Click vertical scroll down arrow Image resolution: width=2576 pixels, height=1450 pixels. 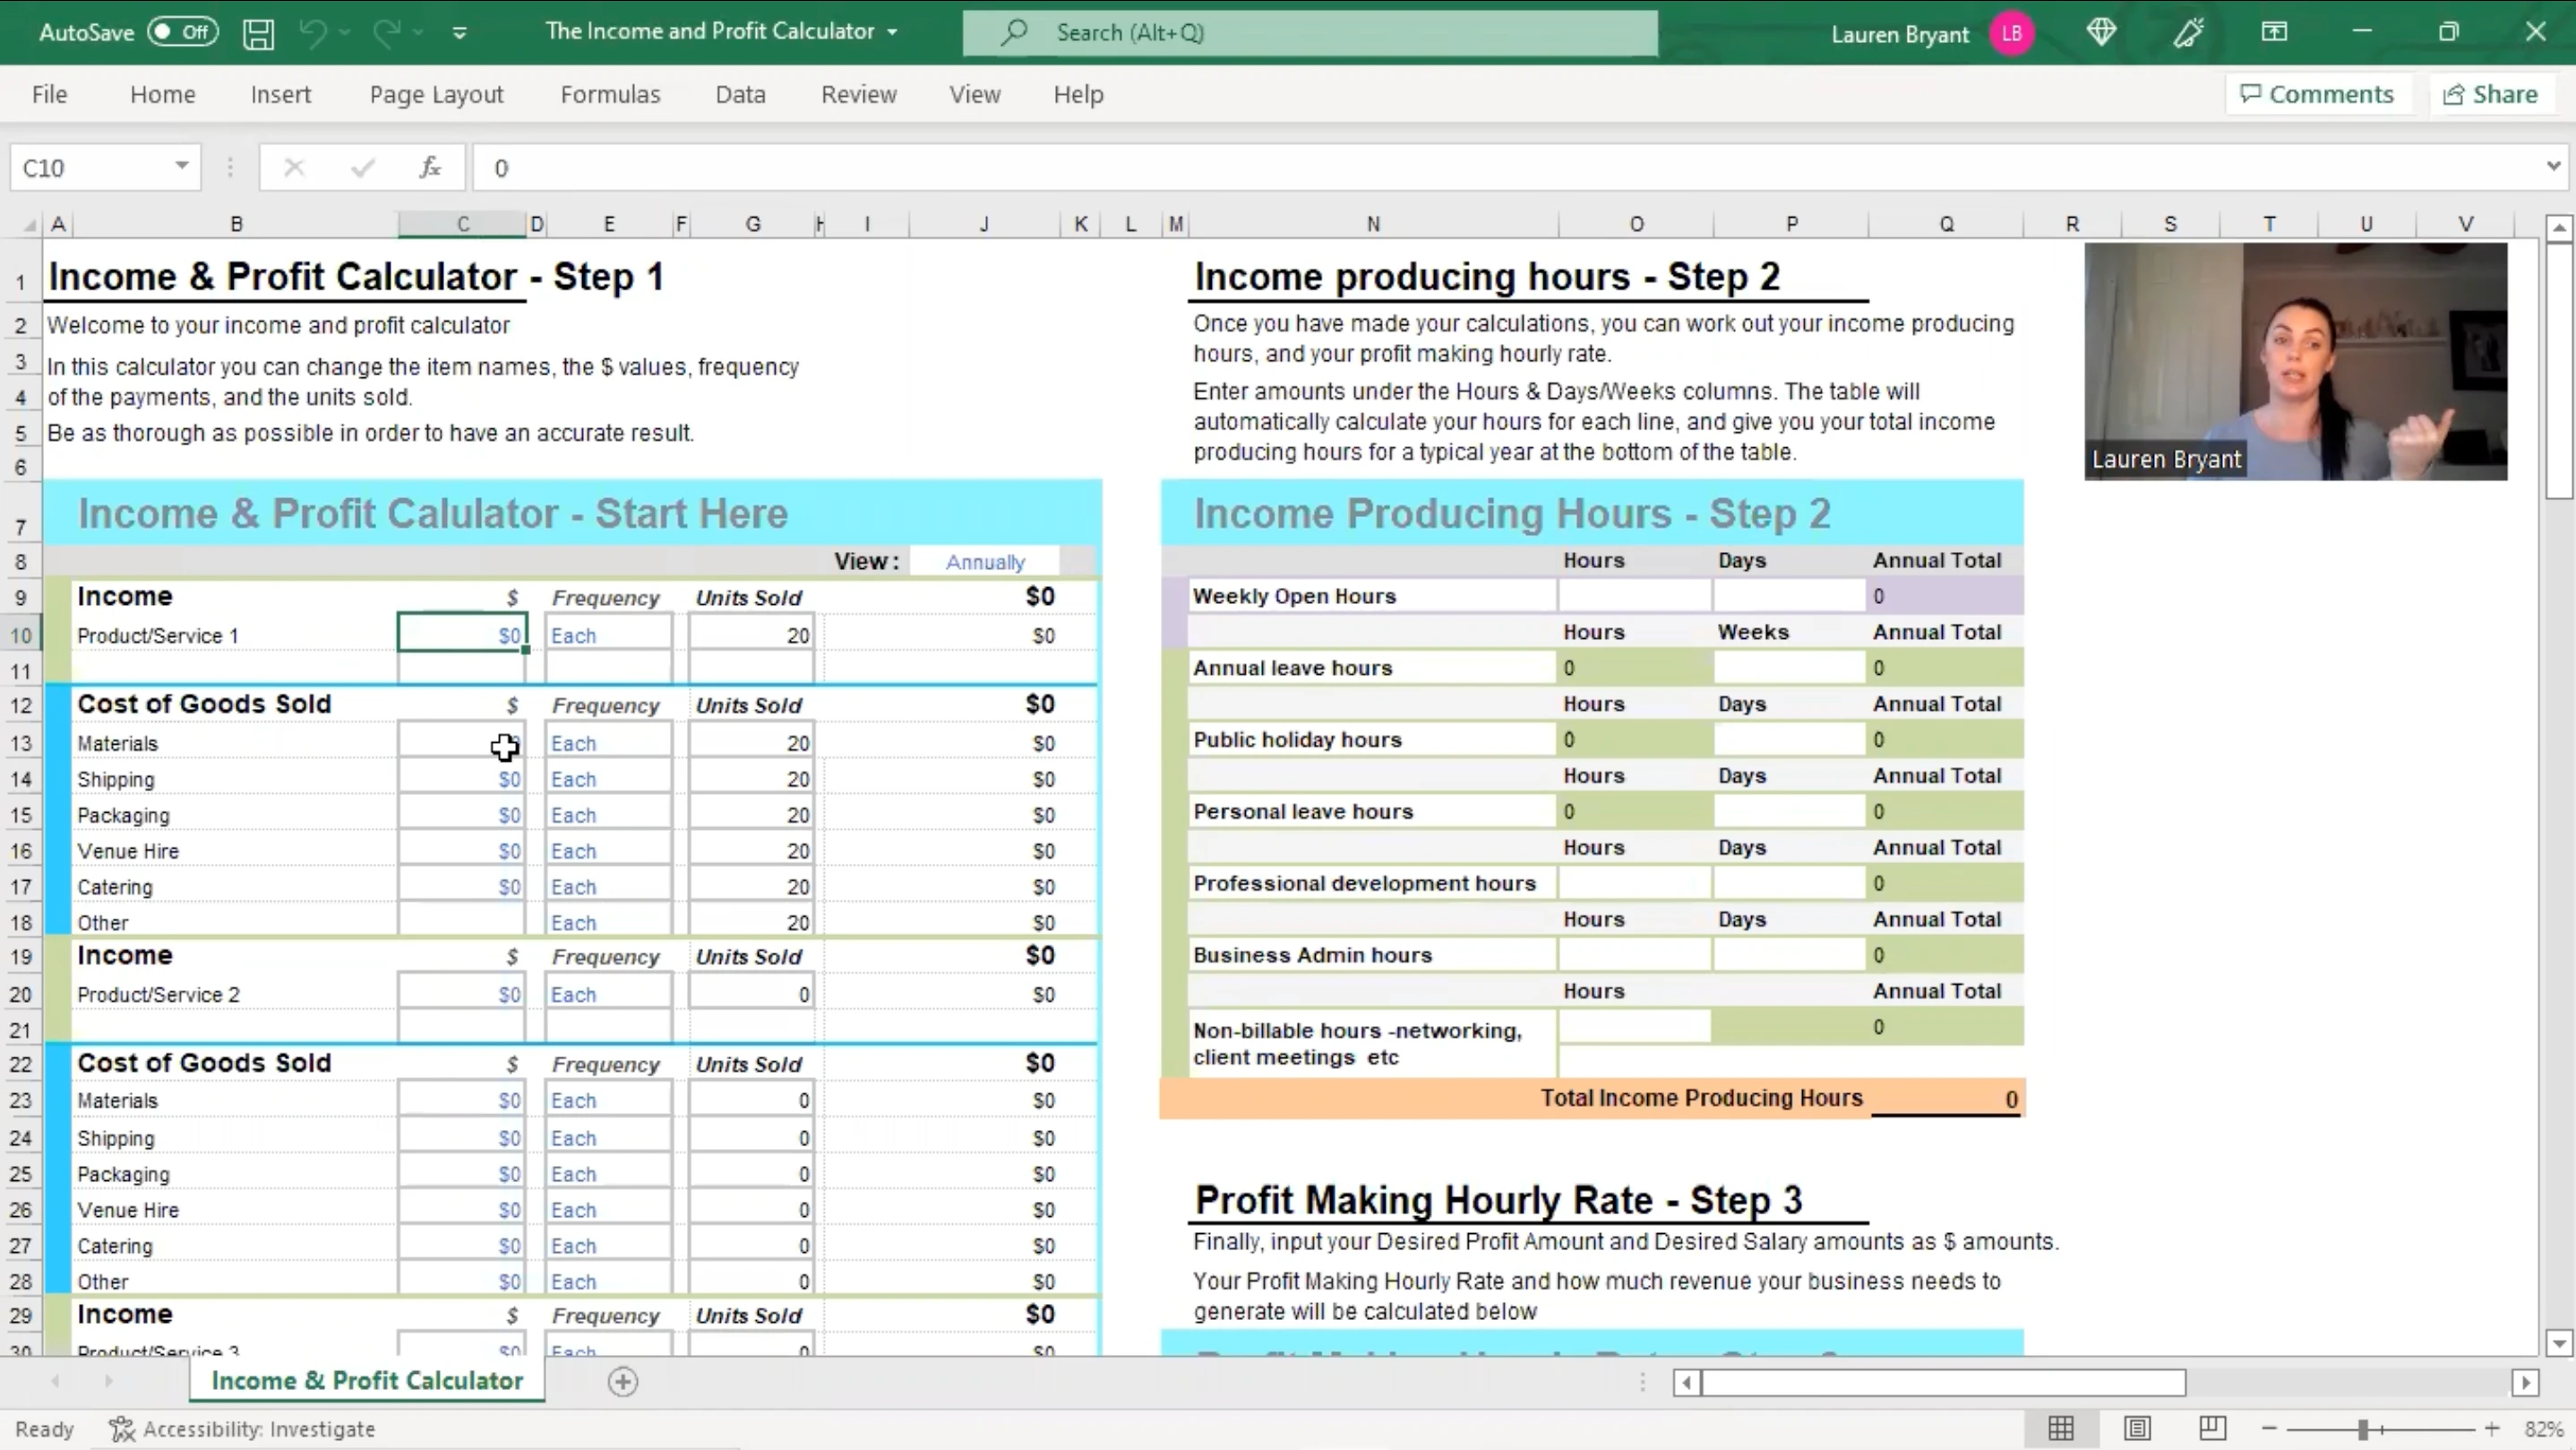click(2559, 1342)
